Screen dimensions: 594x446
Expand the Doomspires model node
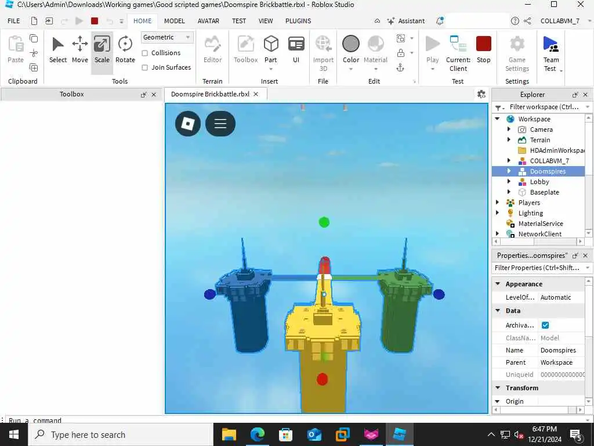tap(509, 171)
